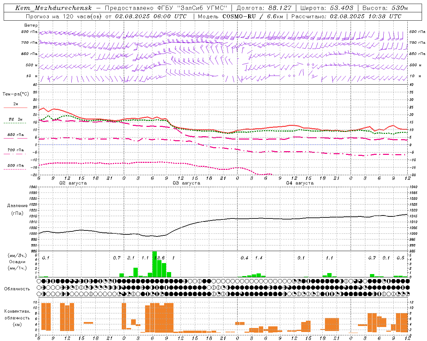
Task: Click the forecast start 02.08.2025 06:00 UTC
Action: 151,16
